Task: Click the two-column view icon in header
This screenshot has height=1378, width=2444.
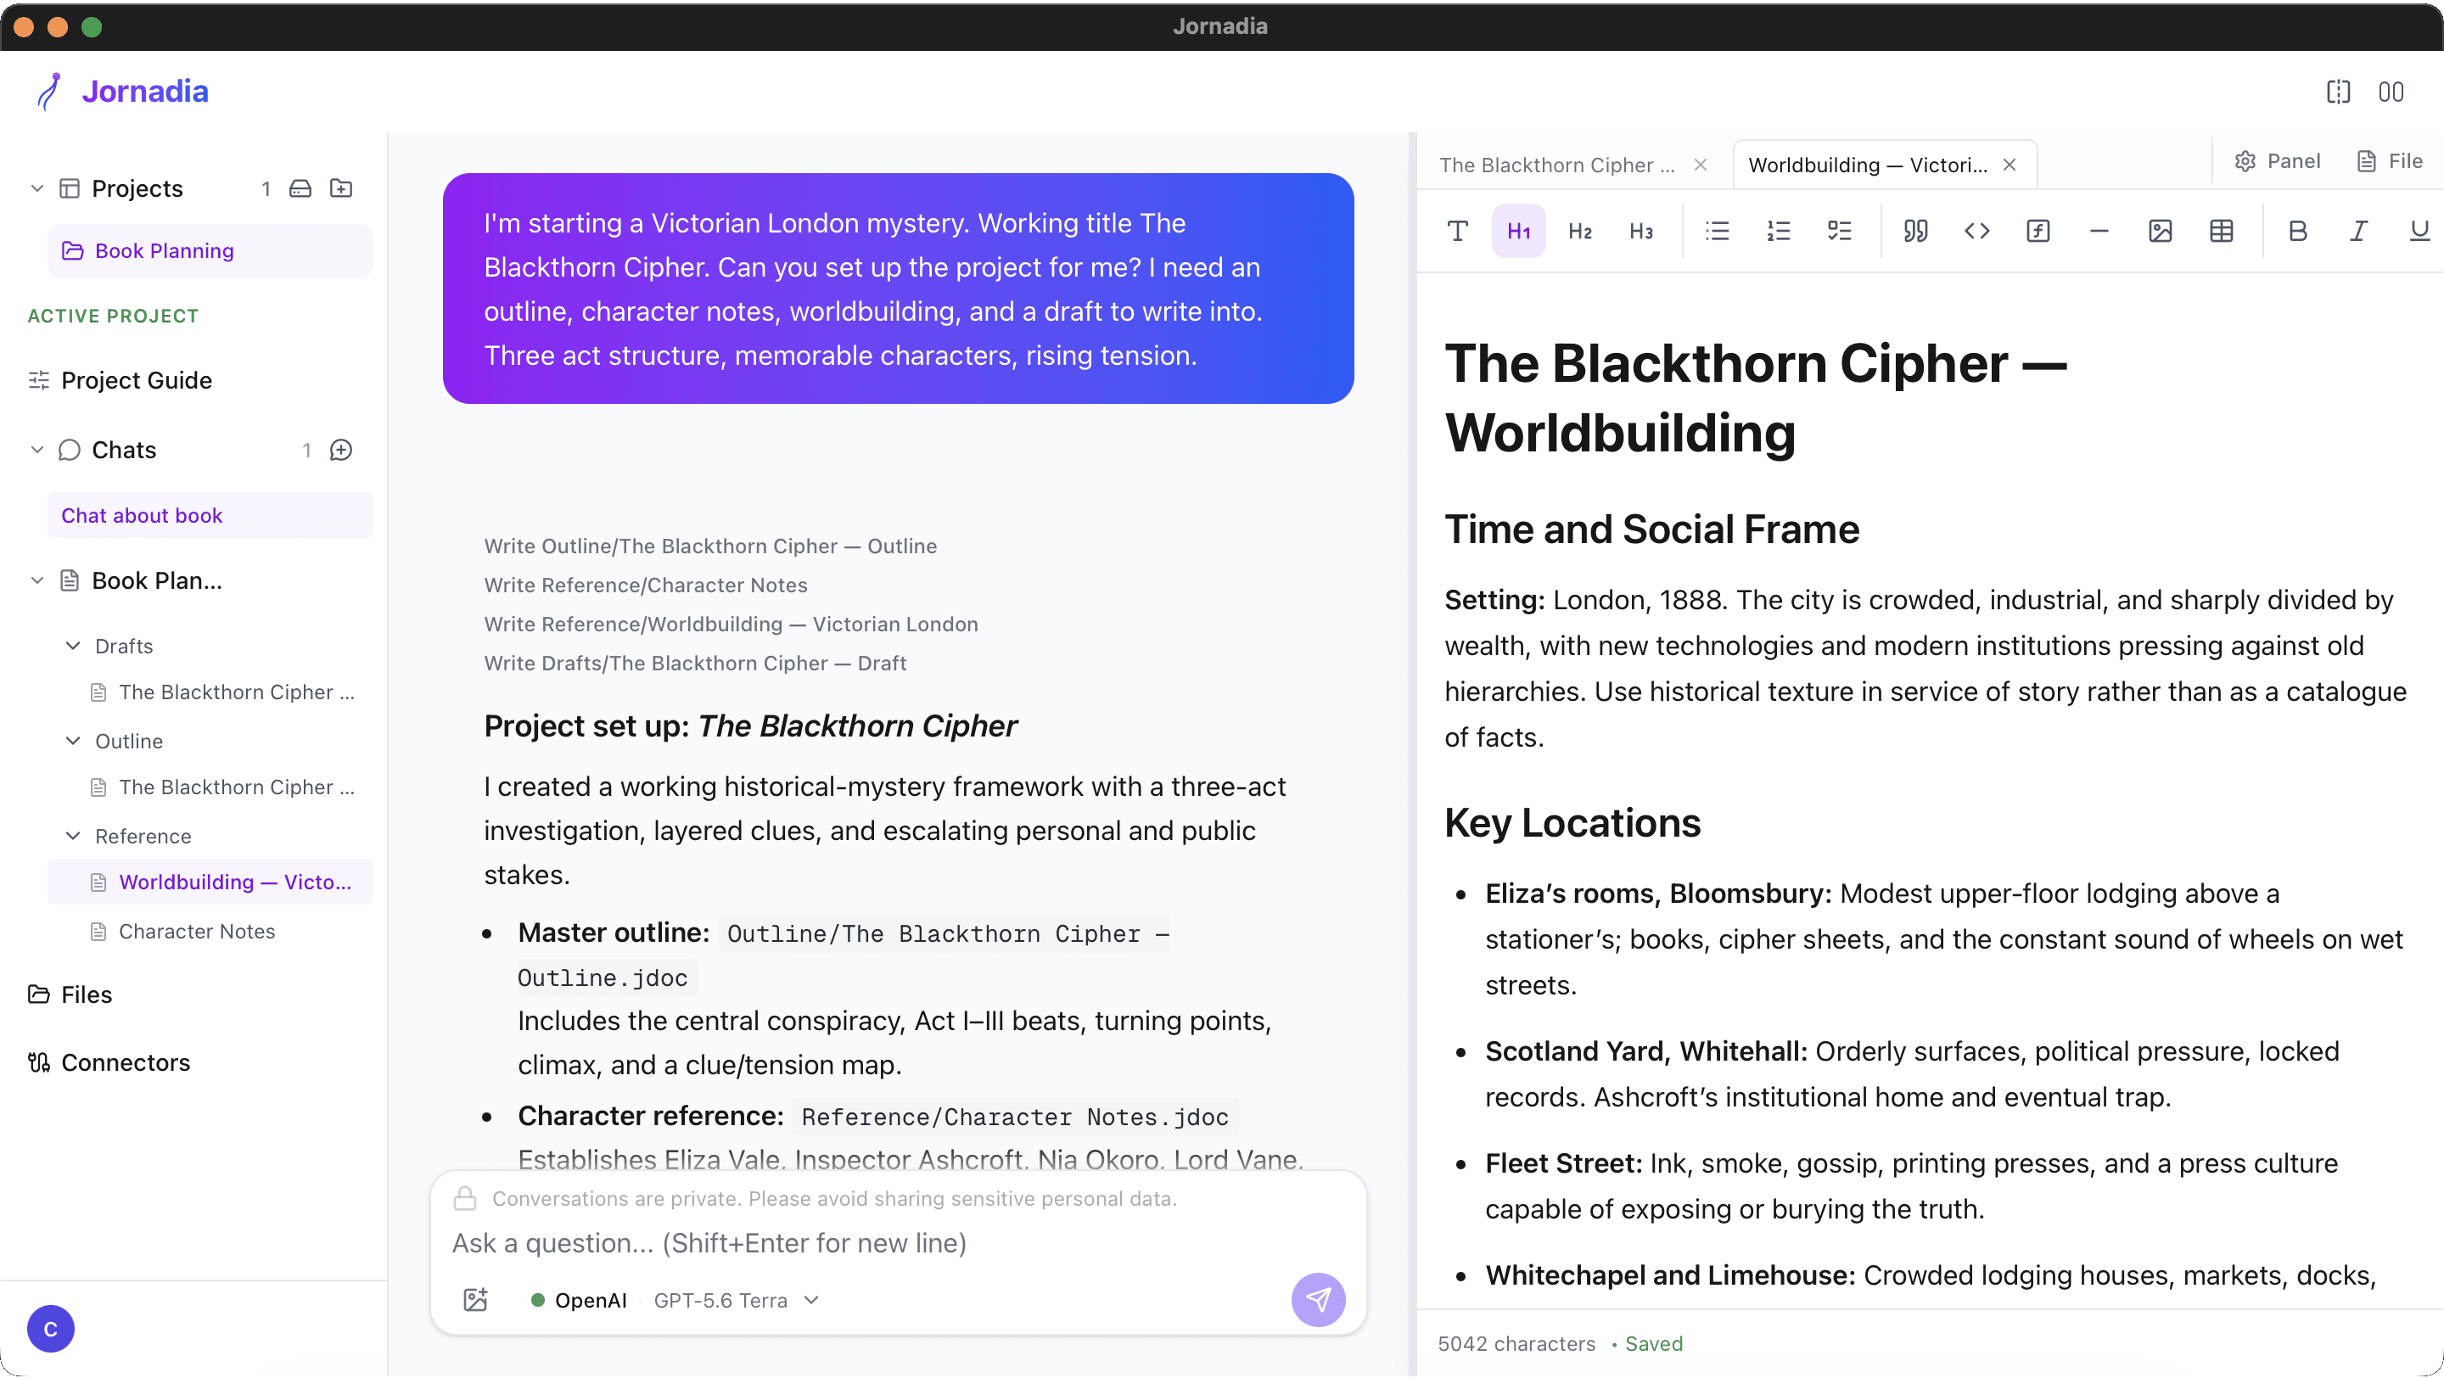Action: (x=2391, y=91)
